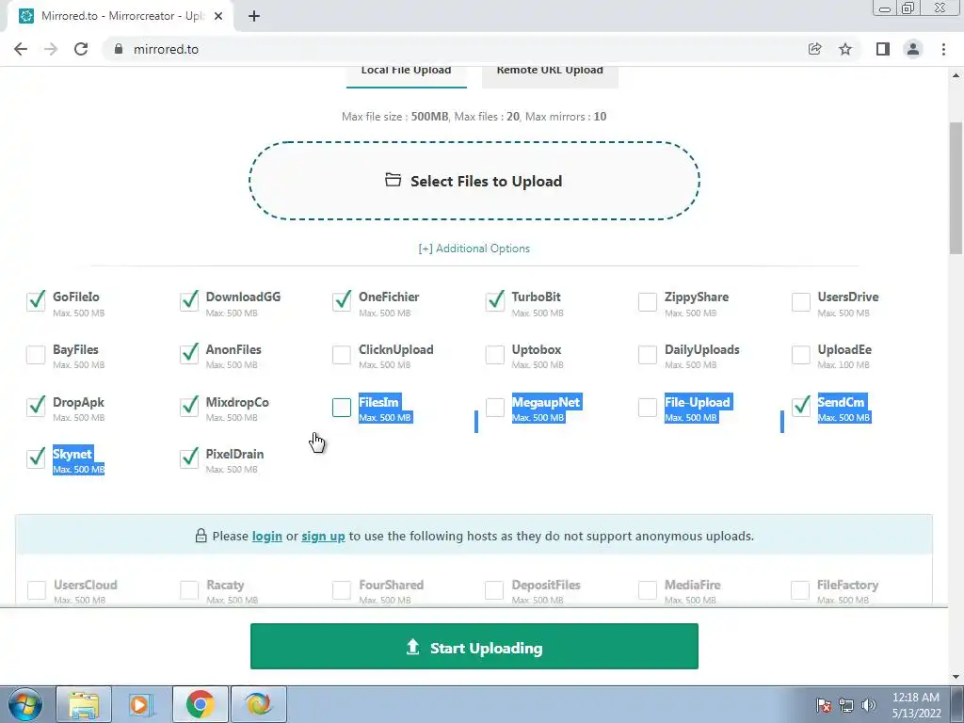This screenshot has height=723, width=964.
Task: Click the forward navigation arrow
Action: point(51,49)
